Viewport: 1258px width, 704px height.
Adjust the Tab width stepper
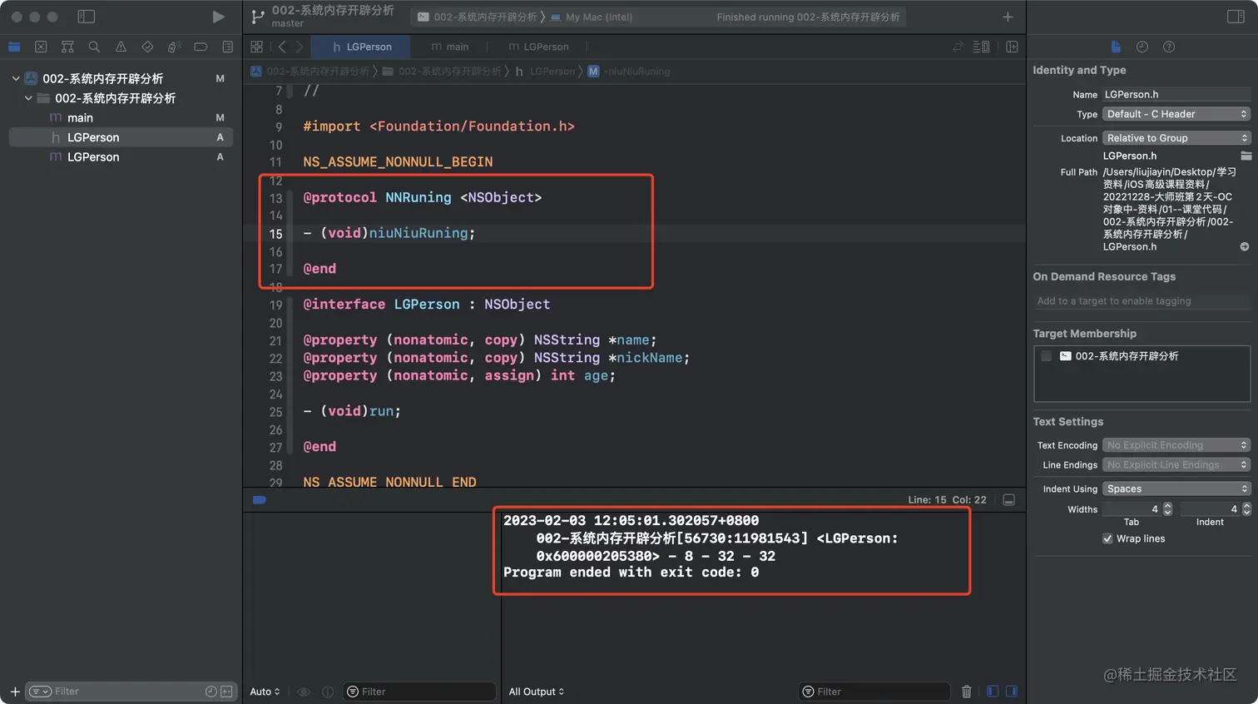(1167, 509)
